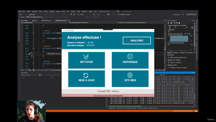Open the Edition menu
This screenshot has width=216, height=122.
coord(28,12)
